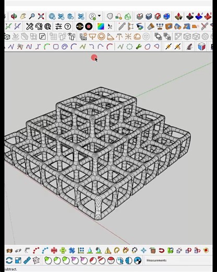Select the Zoom magnifier tool
This screenshot has height=272, width=217.
(x=32, y=16)
